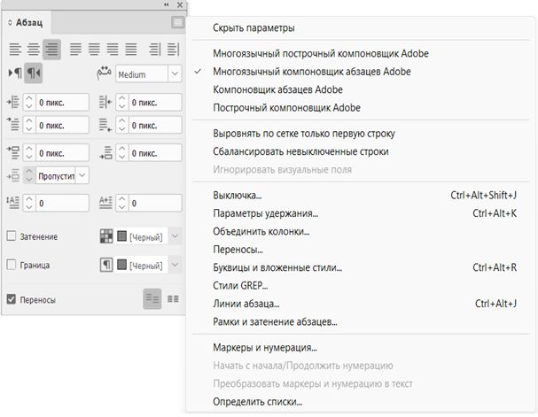Click the first line indent icon
538x417 pixels.
point(13,124)
